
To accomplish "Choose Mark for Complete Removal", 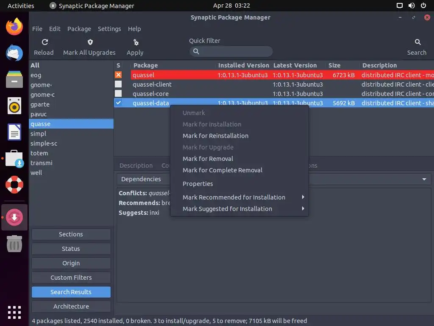I will [222, 170].
